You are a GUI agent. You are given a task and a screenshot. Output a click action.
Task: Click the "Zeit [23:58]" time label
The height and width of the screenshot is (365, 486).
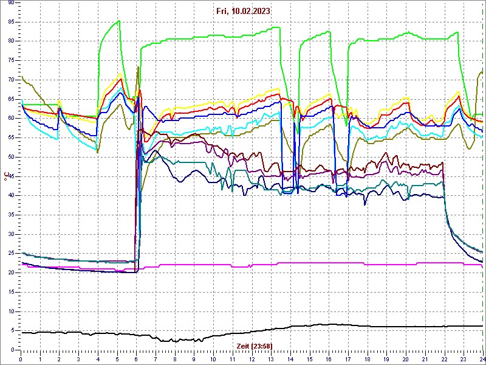pyautogui.click(x=254, y=346)
